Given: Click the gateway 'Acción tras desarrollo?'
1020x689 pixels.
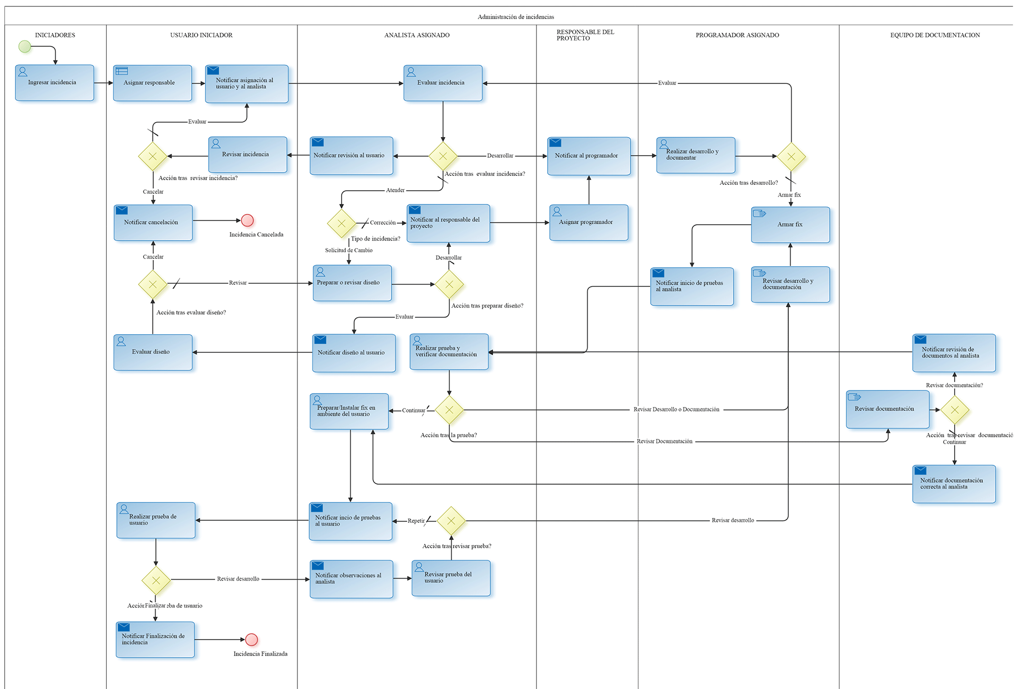Looking at the screenshot, I should coord(792,157).
